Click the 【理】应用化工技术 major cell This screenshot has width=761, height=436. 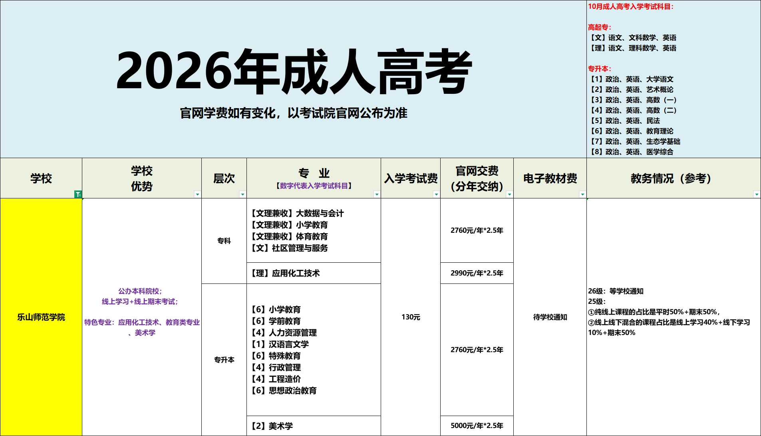point(314,273)
